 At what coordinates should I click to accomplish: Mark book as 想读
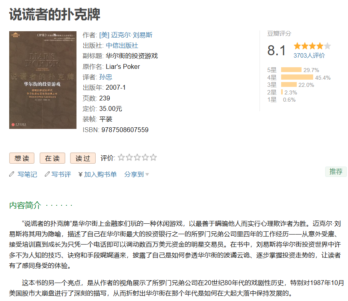coord(22,158)
